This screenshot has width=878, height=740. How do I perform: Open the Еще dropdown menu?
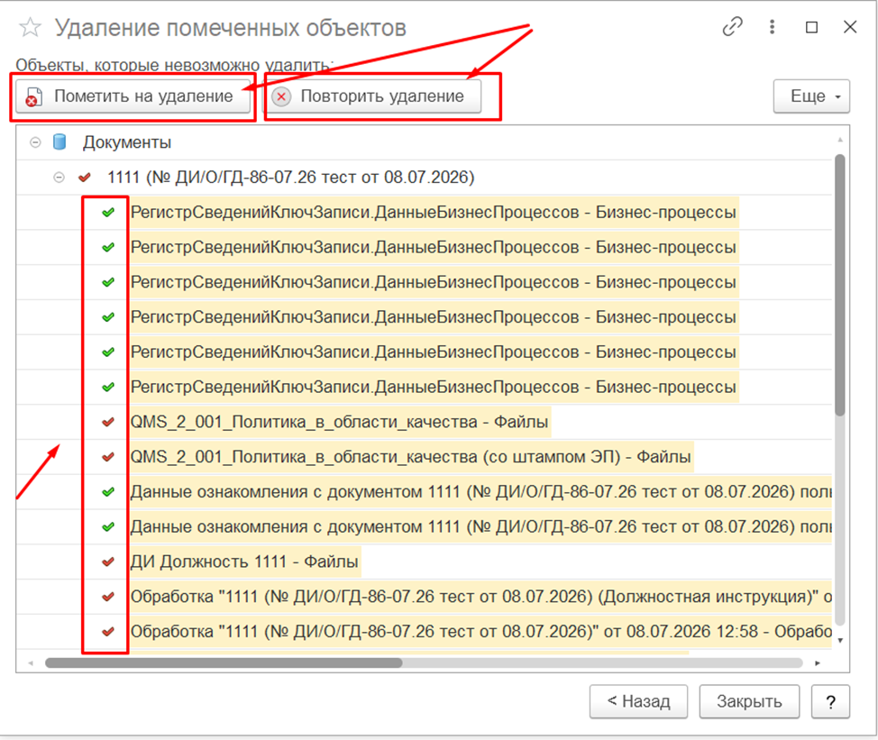click(x=811, y=96)
